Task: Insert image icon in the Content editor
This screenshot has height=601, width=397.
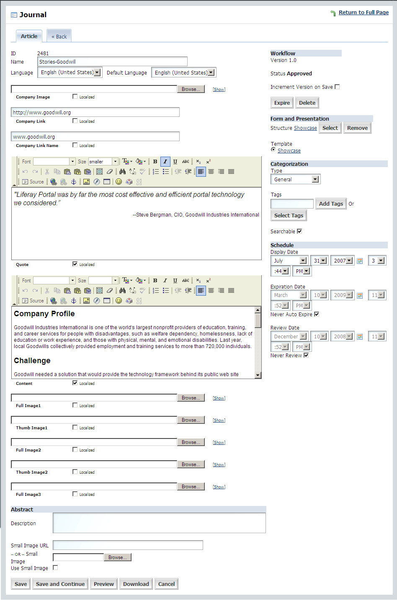Action: click(x=86, y=301)
